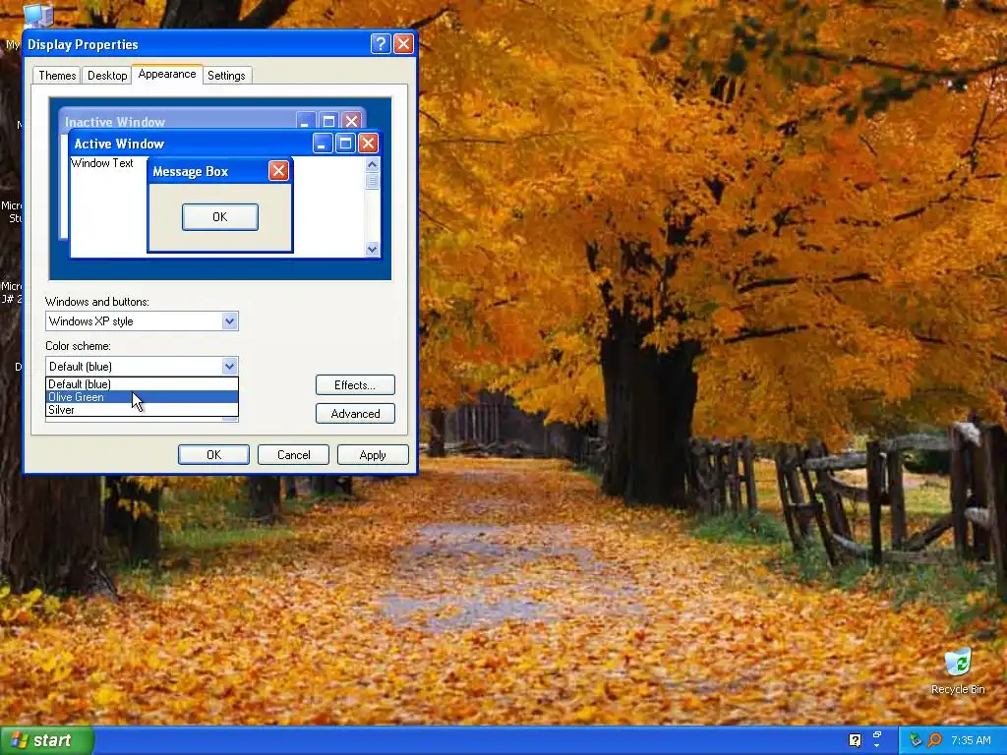The width and height of the screenshot is (1007, 755).
Task: Close the Display Properties dialog
Action: [403, 43]
